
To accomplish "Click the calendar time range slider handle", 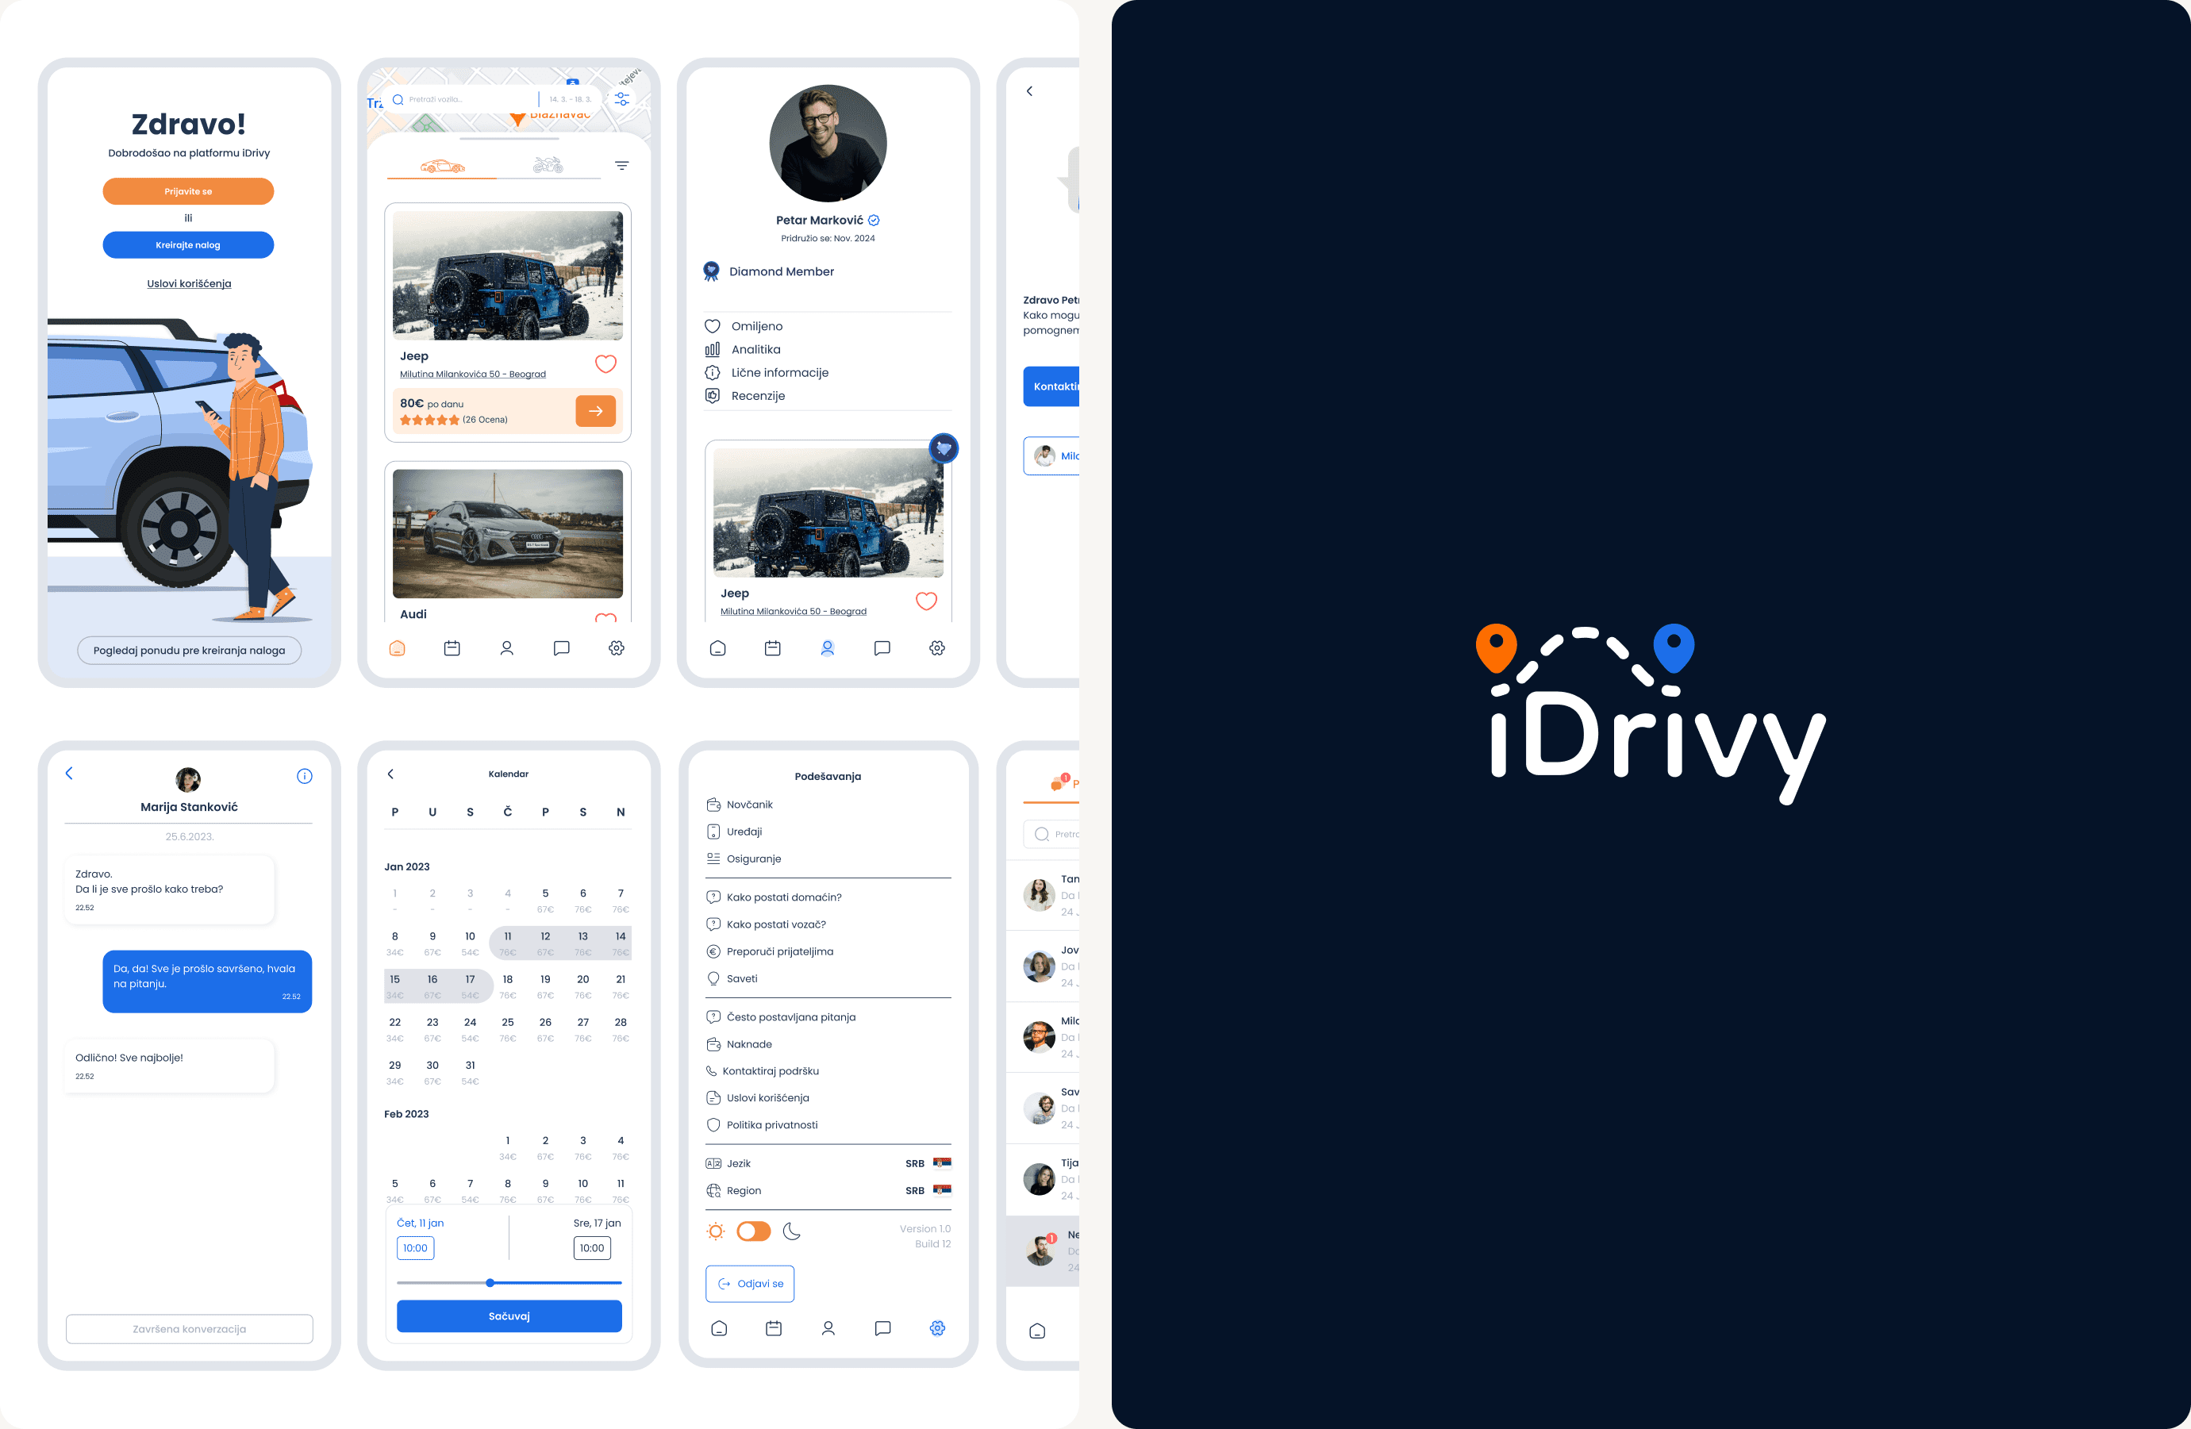I will click(x=490, y=1282).
